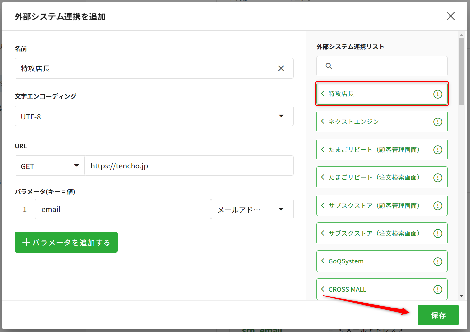This screenshot has height=332, width=470.
Task: Open info icon beside GoQSystem
Action: [x=438, y=261]
